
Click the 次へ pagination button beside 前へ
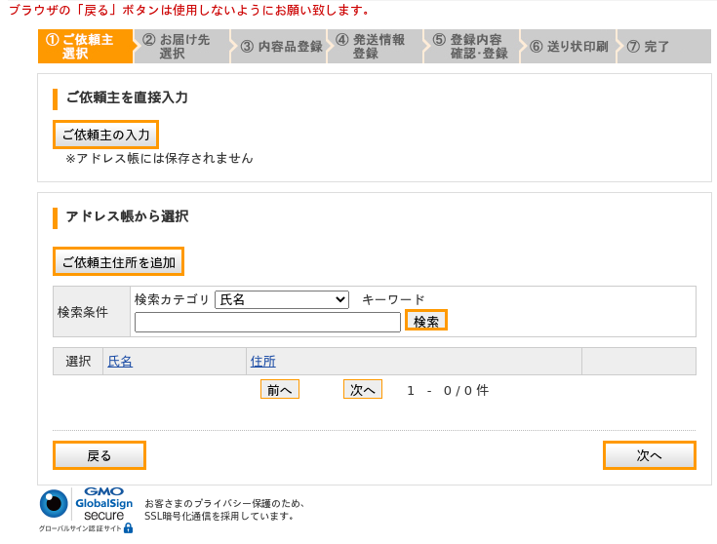click(362, 390)
